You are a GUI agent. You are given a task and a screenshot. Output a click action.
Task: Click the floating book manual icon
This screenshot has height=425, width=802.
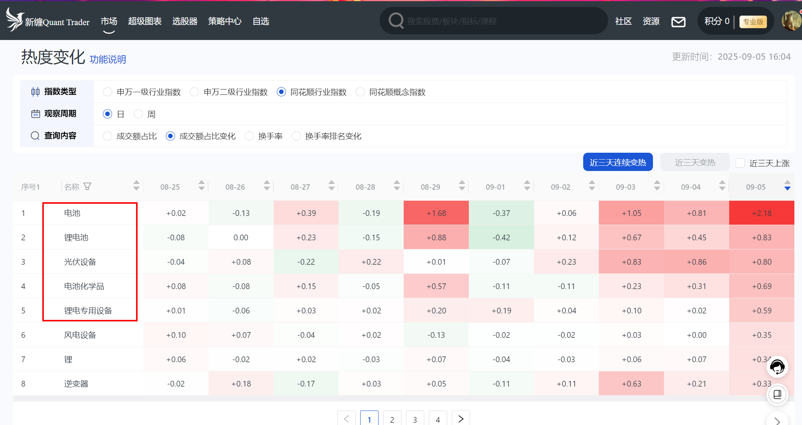(777, 394)
